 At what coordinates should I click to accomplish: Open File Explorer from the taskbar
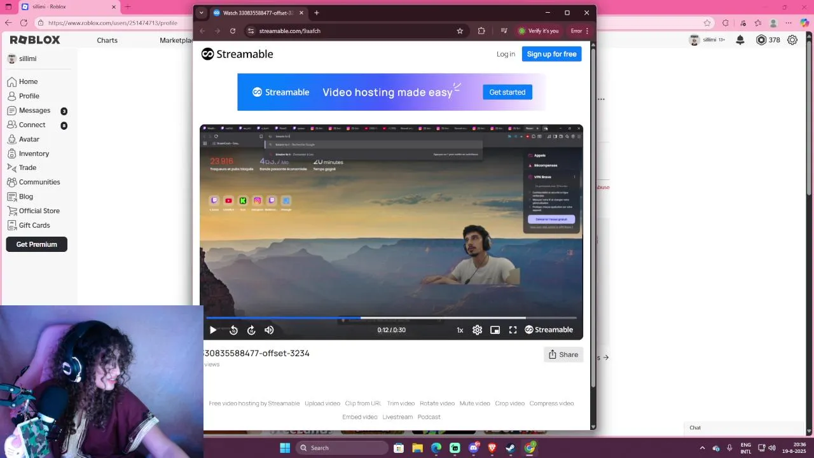pyautogui.click(x=417, y=448)
